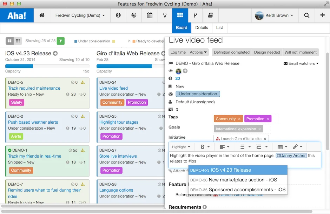Click the hierarchy icon on DEMO-2 card

[x=83, y=116]
